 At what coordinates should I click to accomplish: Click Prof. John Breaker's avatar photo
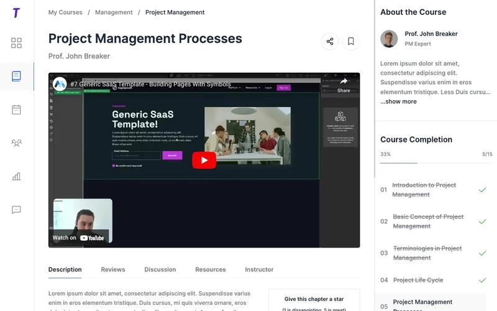click(x=389, y=39)
